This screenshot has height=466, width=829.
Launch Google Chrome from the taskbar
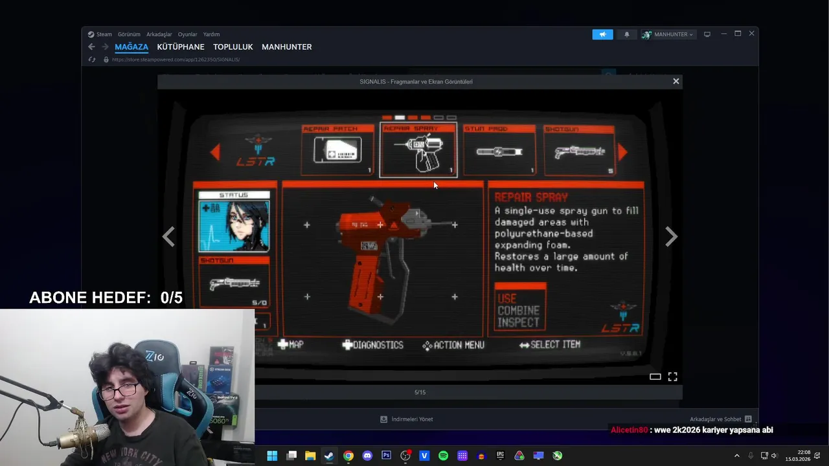pos(348,456)
